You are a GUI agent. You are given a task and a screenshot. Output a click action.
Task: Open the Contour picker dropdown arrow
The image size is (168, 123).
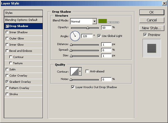(x=80, y=71)
